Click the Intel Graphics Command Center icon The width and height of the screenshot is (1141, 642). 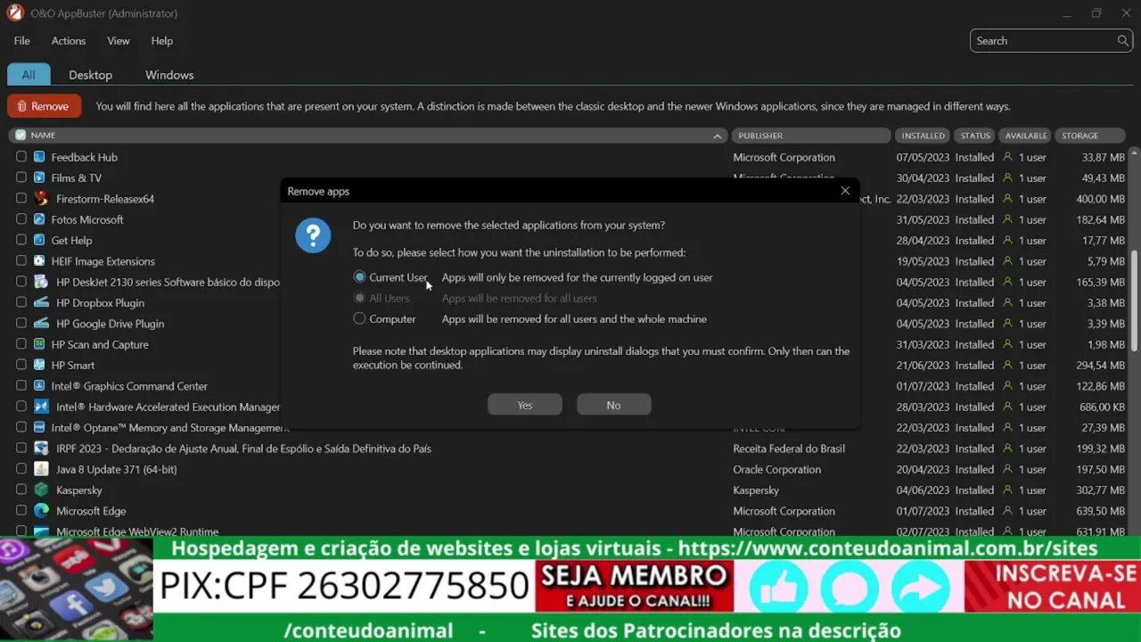pos(39,386)
